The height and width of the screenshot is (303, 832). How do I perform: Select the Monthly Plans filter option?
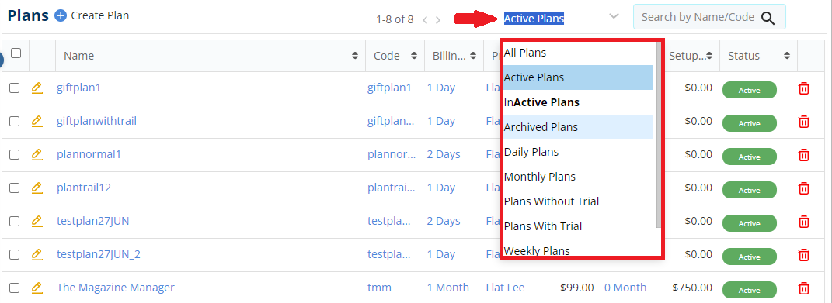point(578,177)
